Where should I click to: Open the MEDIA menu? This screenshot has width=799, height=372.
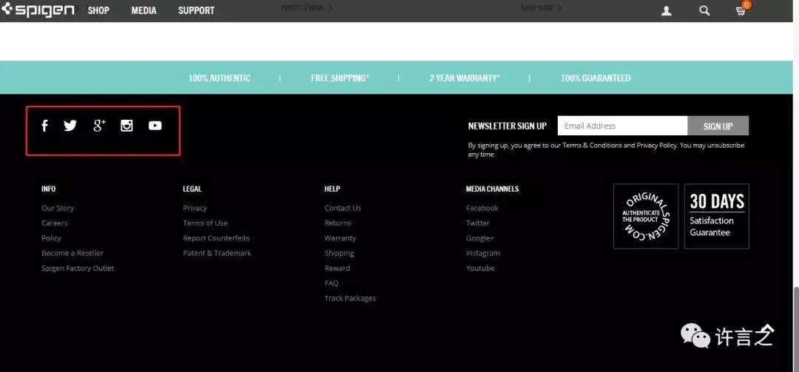pos(144,10)
